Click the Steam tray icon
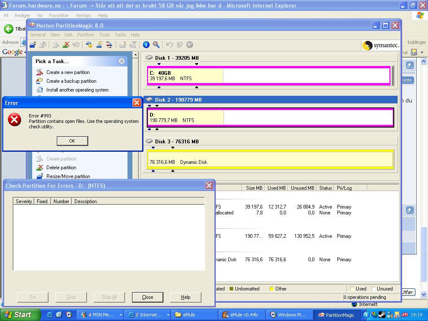The height and width of the screenshot is (321, 428). (x=382, y=315)
